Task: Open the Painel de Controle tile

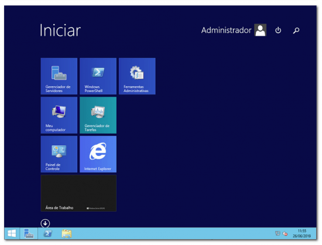Action: [59, 154]
